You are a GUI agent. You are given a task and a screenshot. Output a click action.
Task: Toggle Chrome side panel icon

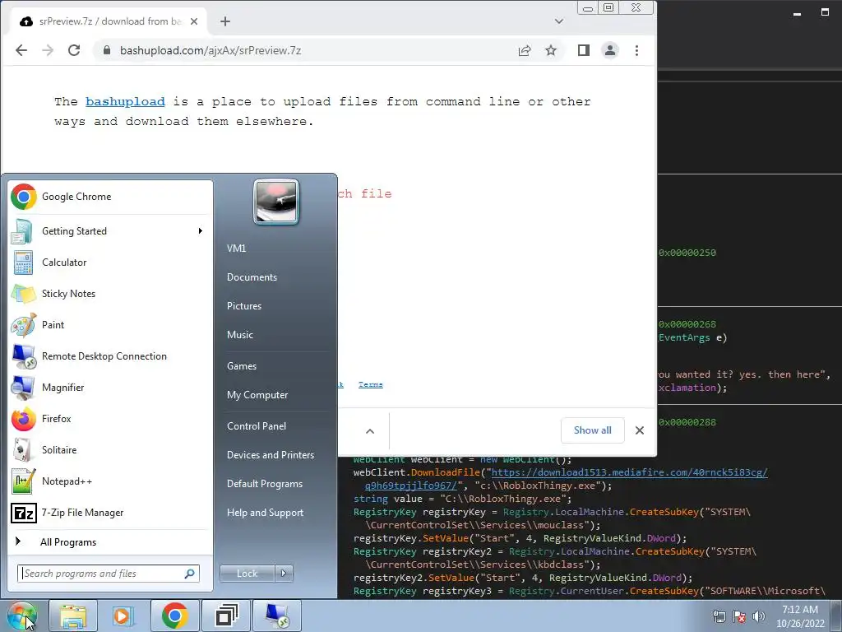coord(584,50)
